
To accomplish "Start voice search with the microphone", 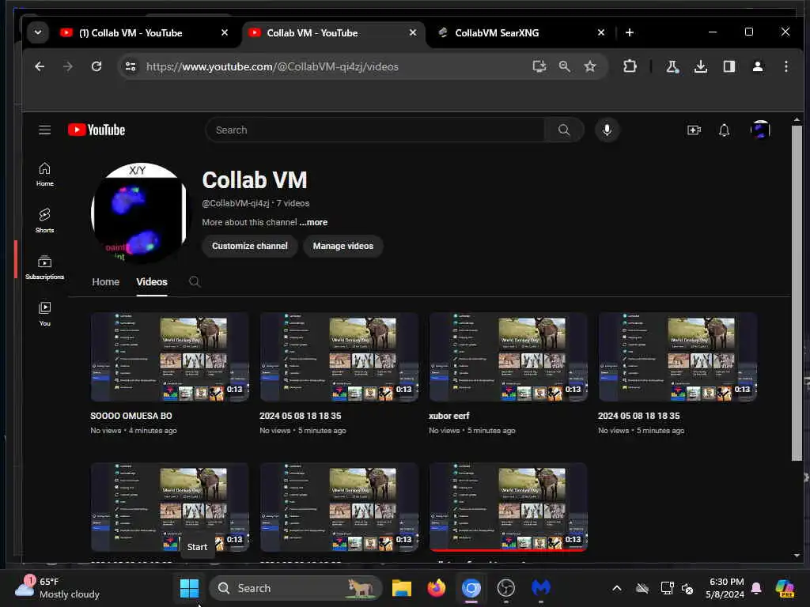I will [607, 130].
